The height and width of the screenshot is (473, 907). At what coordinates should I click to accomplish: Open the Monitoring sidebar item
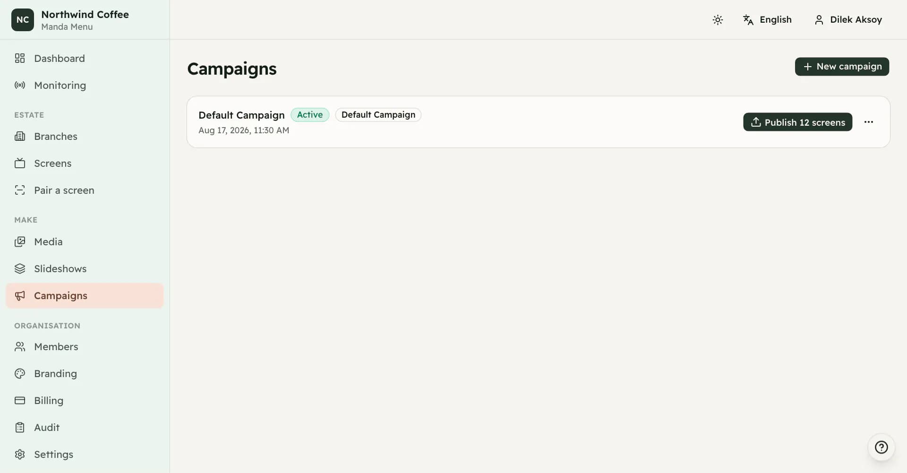[x=85, y=85]
